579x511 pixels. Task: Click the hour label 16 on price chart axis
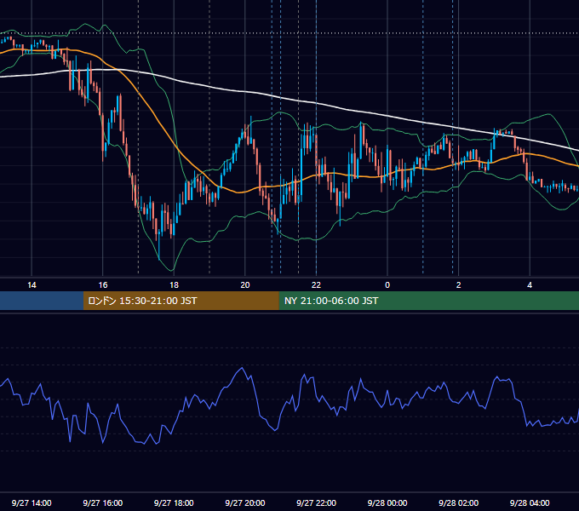(x=103, y=285)
